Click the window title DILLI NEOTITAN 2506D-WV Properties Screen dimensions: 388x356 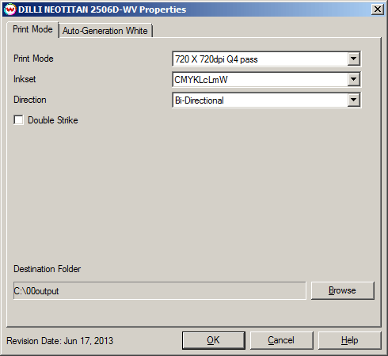point(102,9)
